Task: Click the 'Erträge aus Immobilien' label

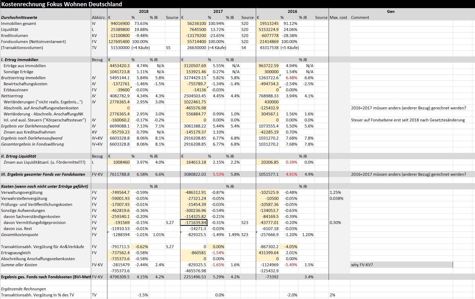Action: coord(25,66)
